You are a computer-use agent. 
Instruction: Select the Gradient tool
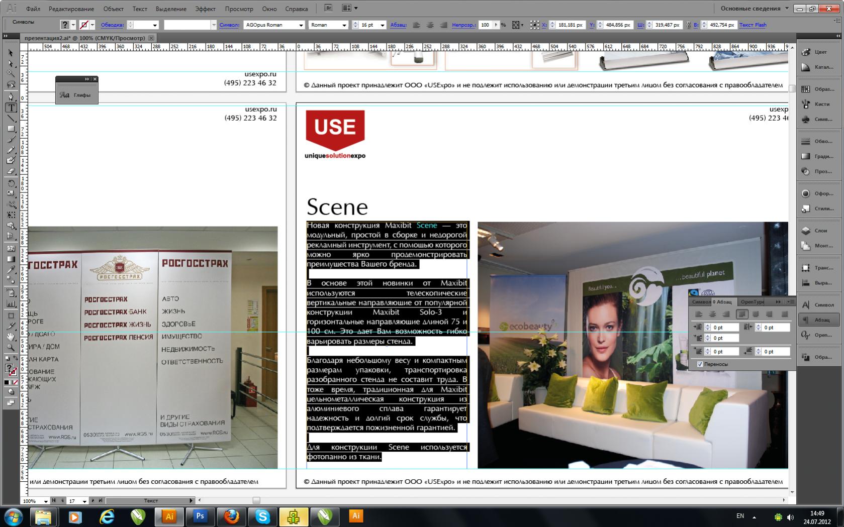pyautogui.click(x=11, y=259)
